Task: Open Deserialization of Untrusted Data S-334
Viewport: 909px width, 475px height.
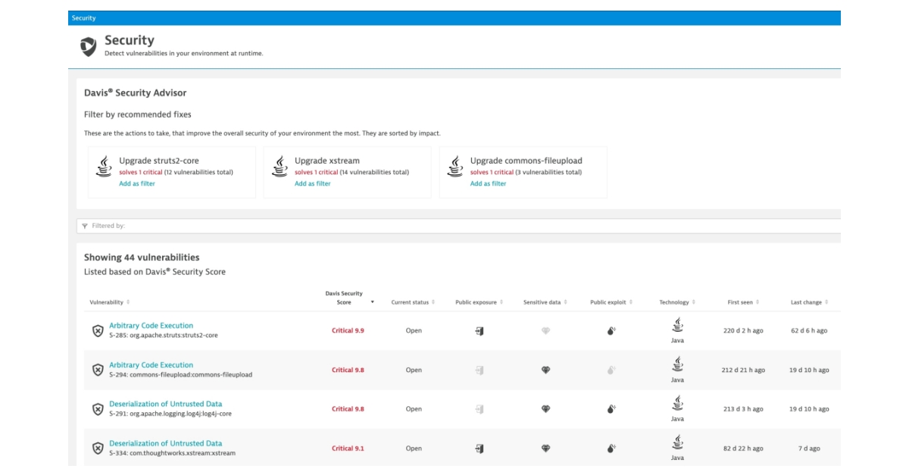Action: (166, 443)
